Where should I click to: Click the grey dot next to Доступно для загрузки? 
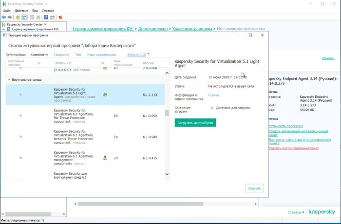pos(212,108)
